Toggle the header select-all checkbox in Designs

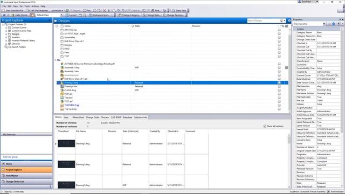(279, 26)
